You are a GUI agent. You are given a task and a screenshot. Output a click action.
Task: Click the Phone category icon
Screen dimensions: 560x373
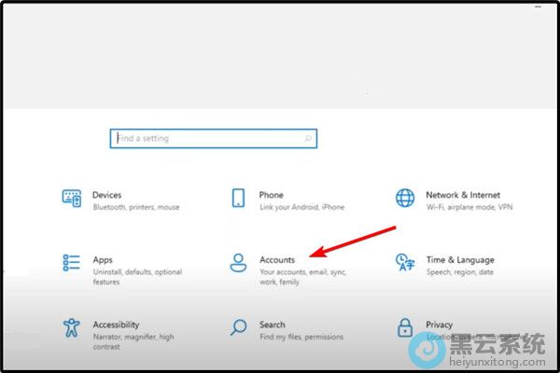coord(238,198)
